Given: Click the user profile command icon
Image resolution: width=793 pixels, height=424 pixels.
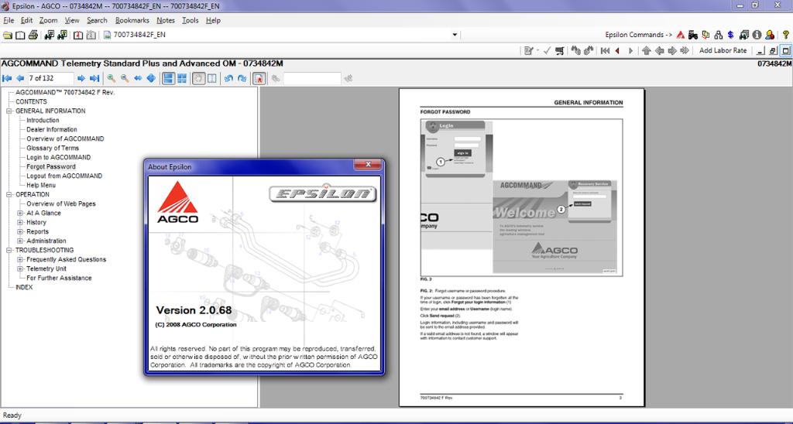Looking at the screenshot, I should pos(770,35).
